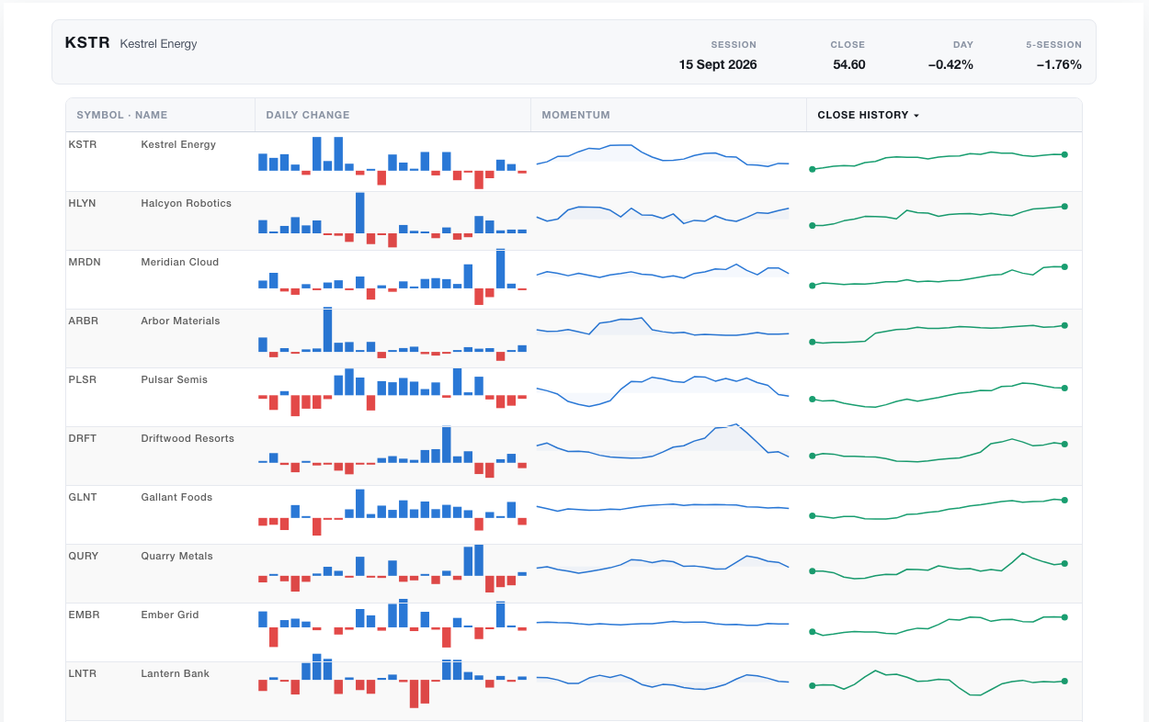Click the Arbor Materials name
The width and height of the screenshot is (1149, 722).
(x=180, y=321)
